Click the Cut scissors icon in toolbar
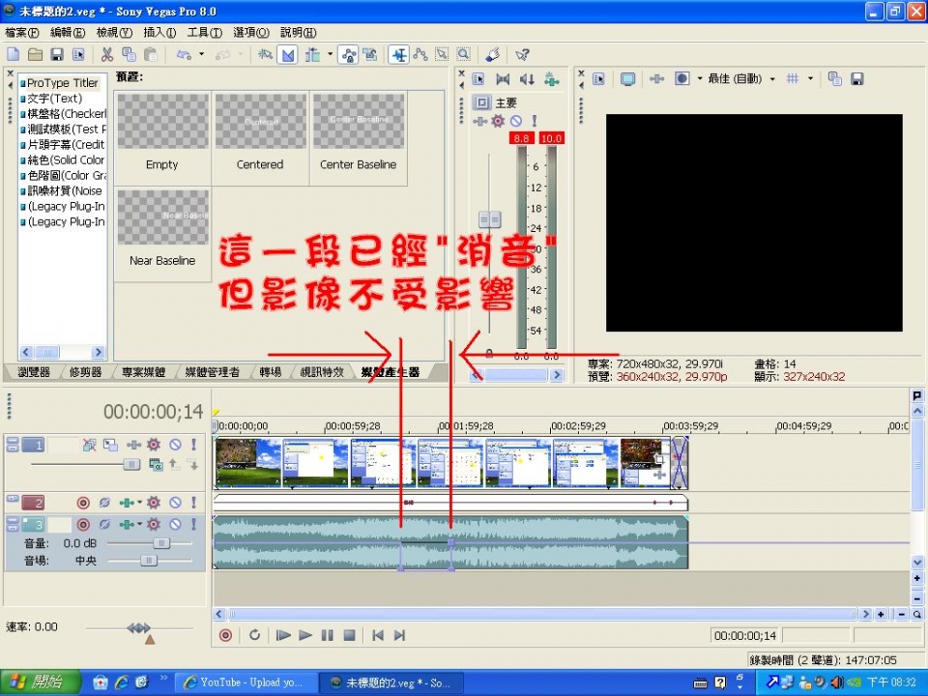Screen dimensions: 928x696 tap(106, 55)
